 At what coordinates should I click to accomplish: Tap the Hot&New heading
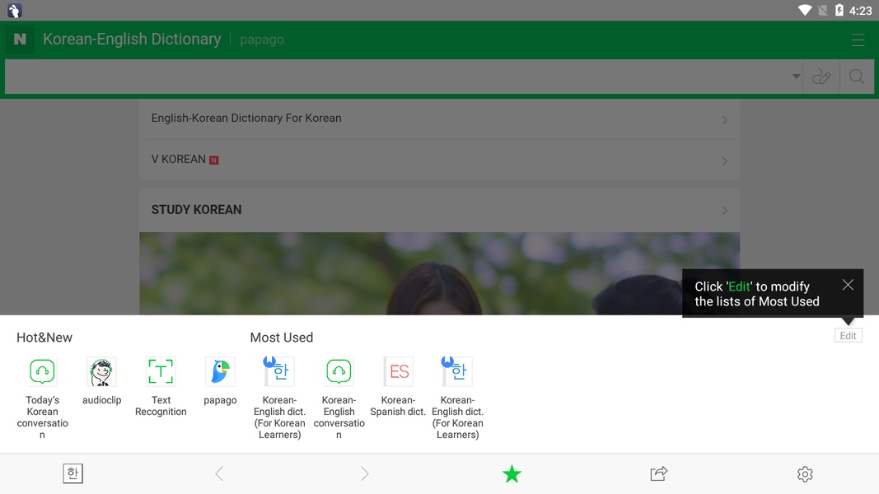click(44, 338)
